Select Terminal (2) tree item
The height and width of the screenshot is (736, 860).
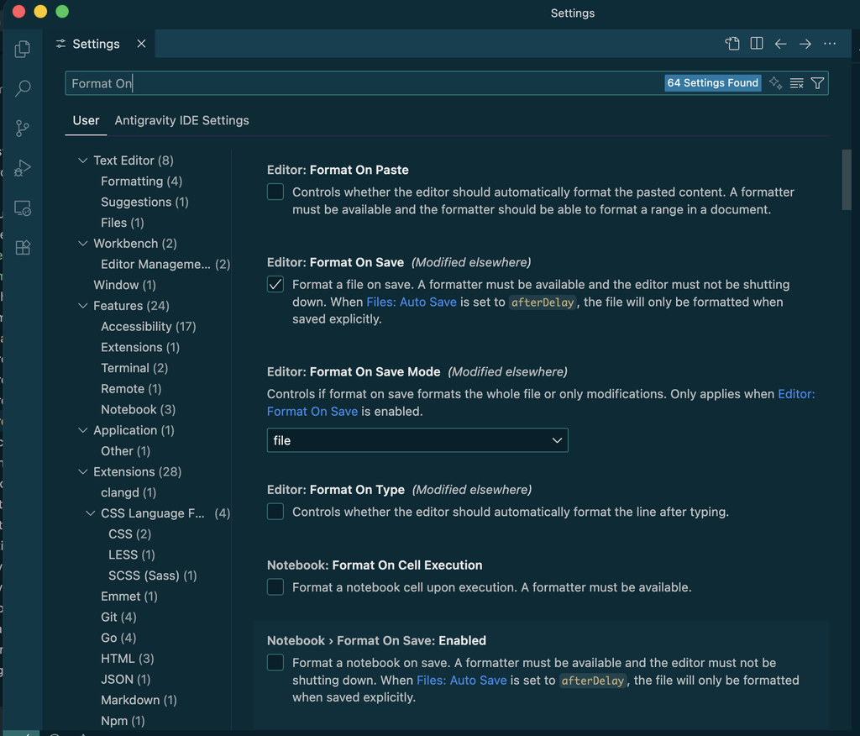[134, 368]
